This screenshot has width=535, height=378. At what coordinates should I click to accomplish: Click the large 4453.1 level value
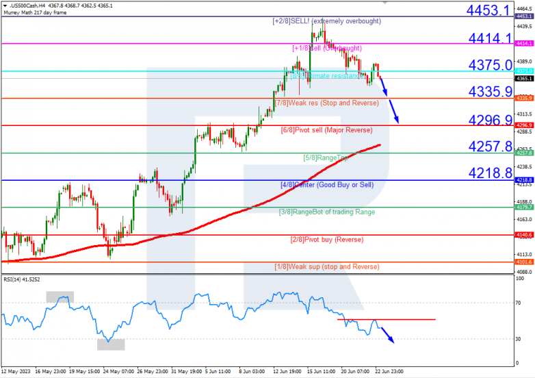click(488, 10)
